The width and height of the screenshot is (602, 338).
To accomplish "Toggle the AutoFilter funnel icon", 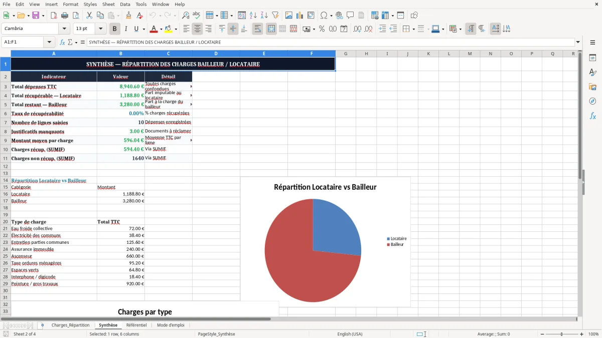I will (x=275, y=16).
